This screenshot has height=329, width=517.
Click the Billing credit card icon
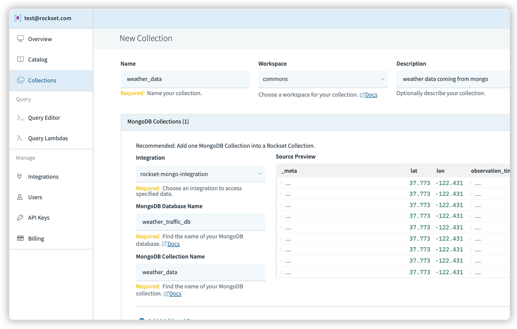pos(20,239)
